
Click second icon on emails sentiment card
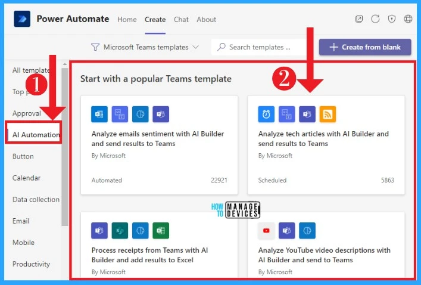[x=120, y=114]
